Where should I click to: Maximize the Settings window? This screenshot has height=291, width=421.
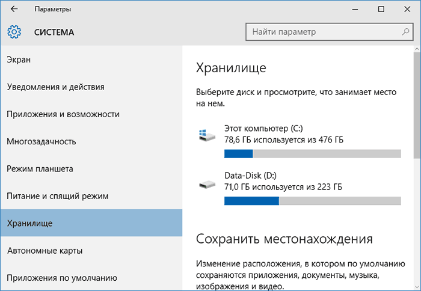381,9
